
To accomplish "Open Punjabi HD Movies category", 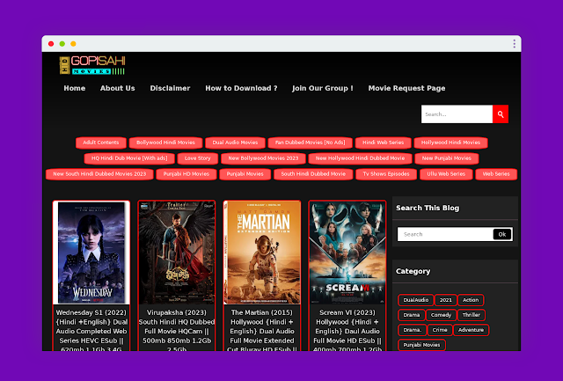I will 186,174.
